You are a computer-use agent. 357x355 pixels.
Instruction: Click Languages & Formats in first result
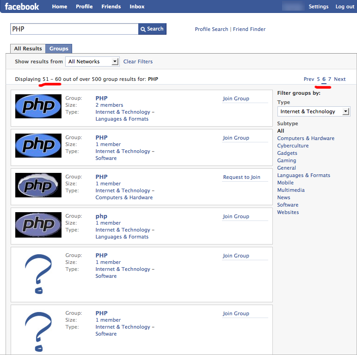(x=122, y=119)
